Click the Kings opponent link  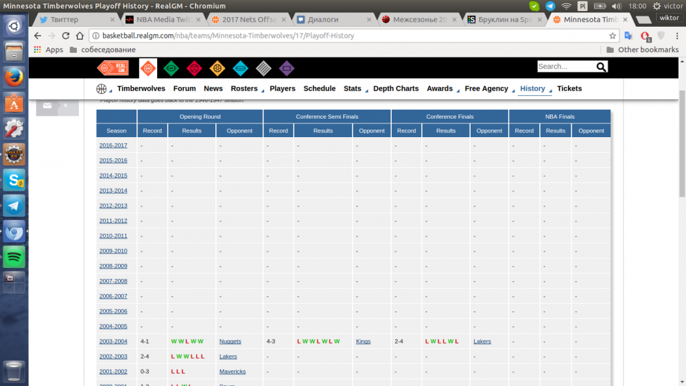363,341
